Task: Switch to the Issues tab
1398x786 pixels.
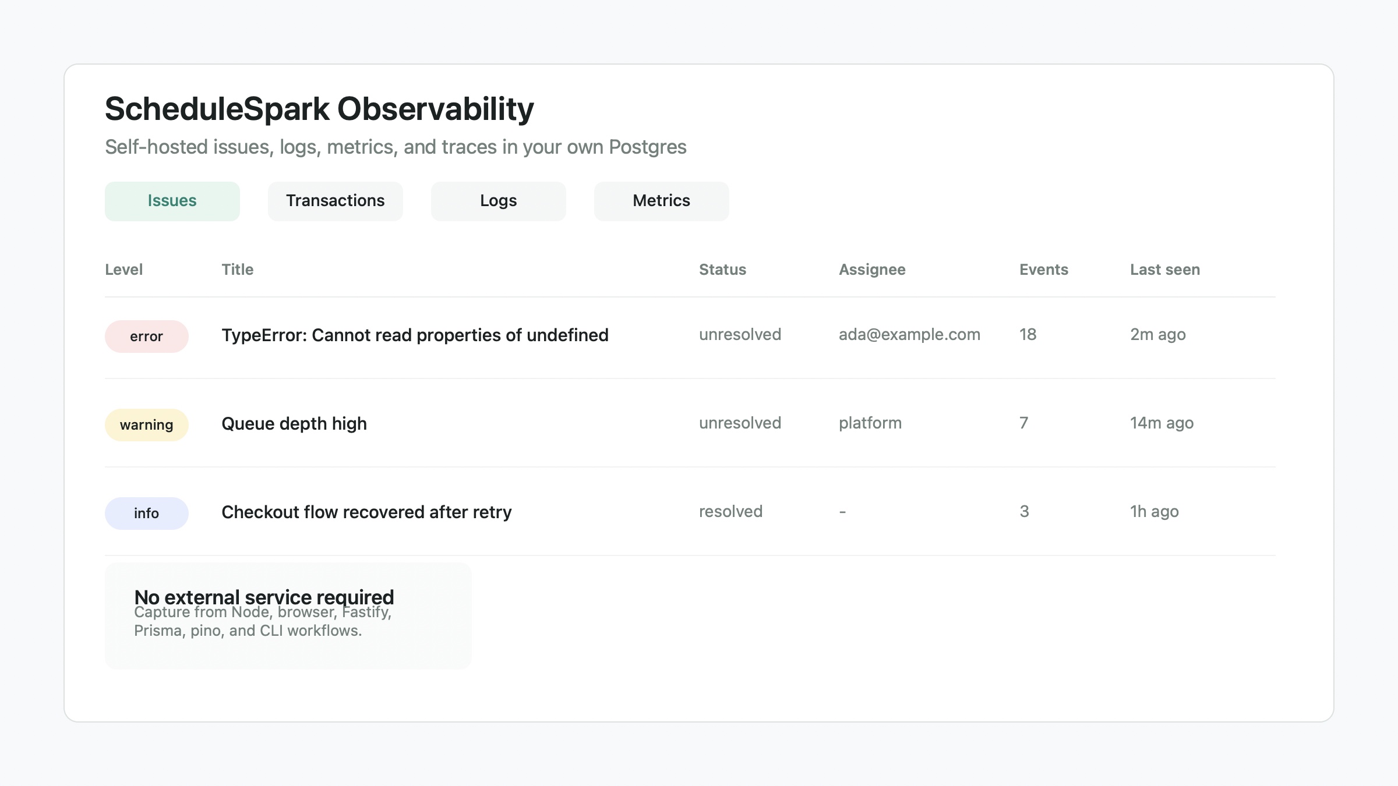Action: tap(172, 201)
